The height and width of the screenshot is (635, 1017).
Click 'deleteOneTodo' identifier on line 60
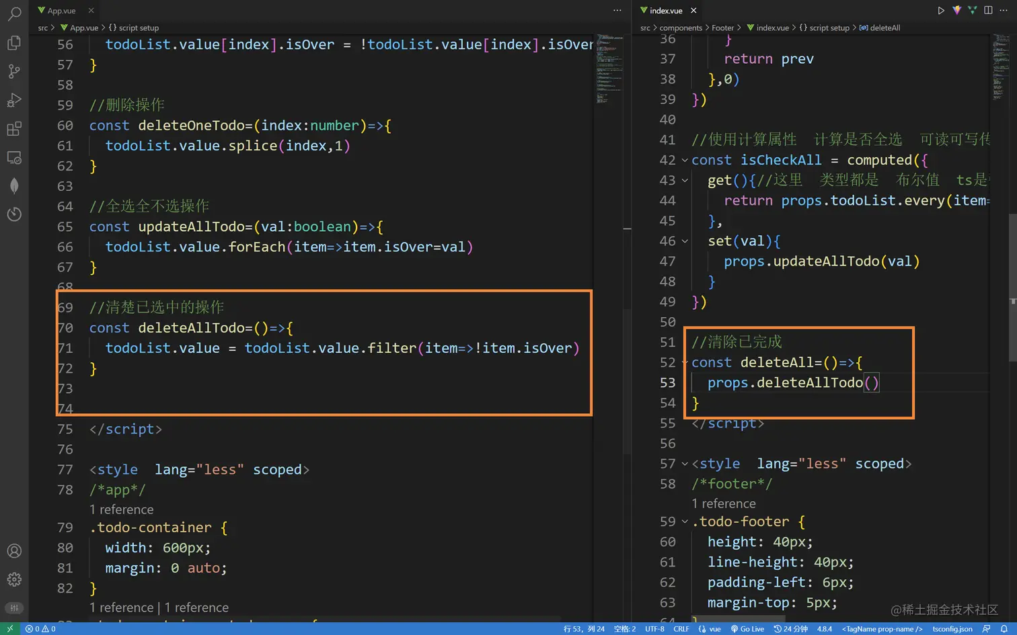(192, 126)
